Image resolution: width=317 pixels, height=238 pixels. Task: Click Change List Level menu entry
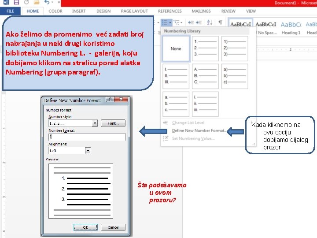click(188, 123)
